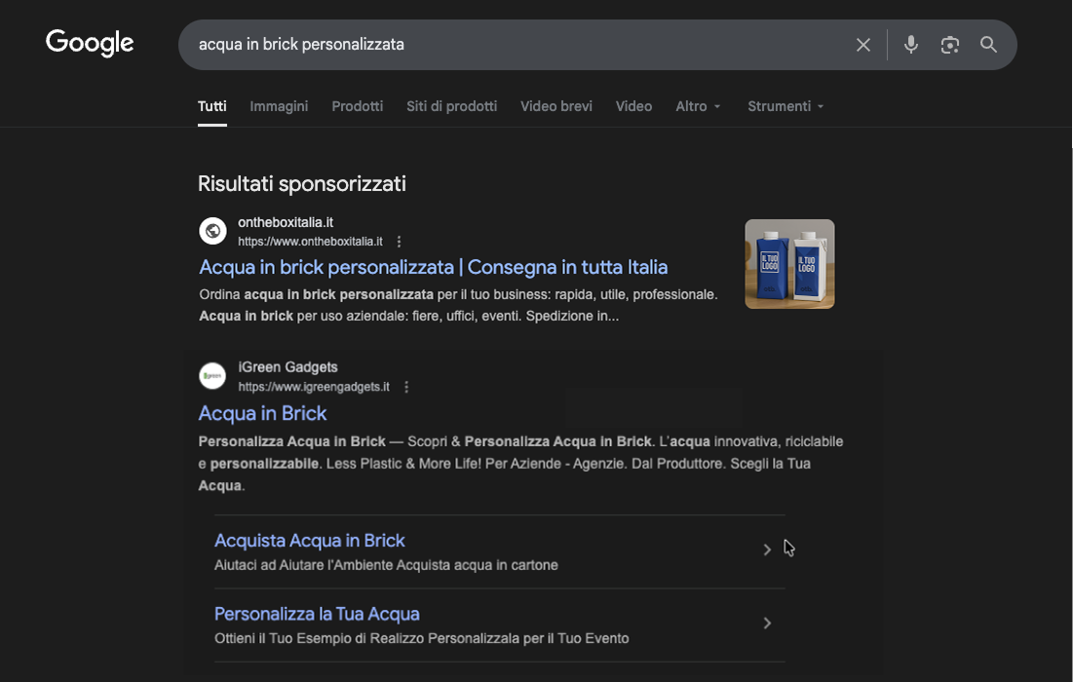Start voice search with microphone icon
Viewport: 1073px width, 682px height.
910,45
